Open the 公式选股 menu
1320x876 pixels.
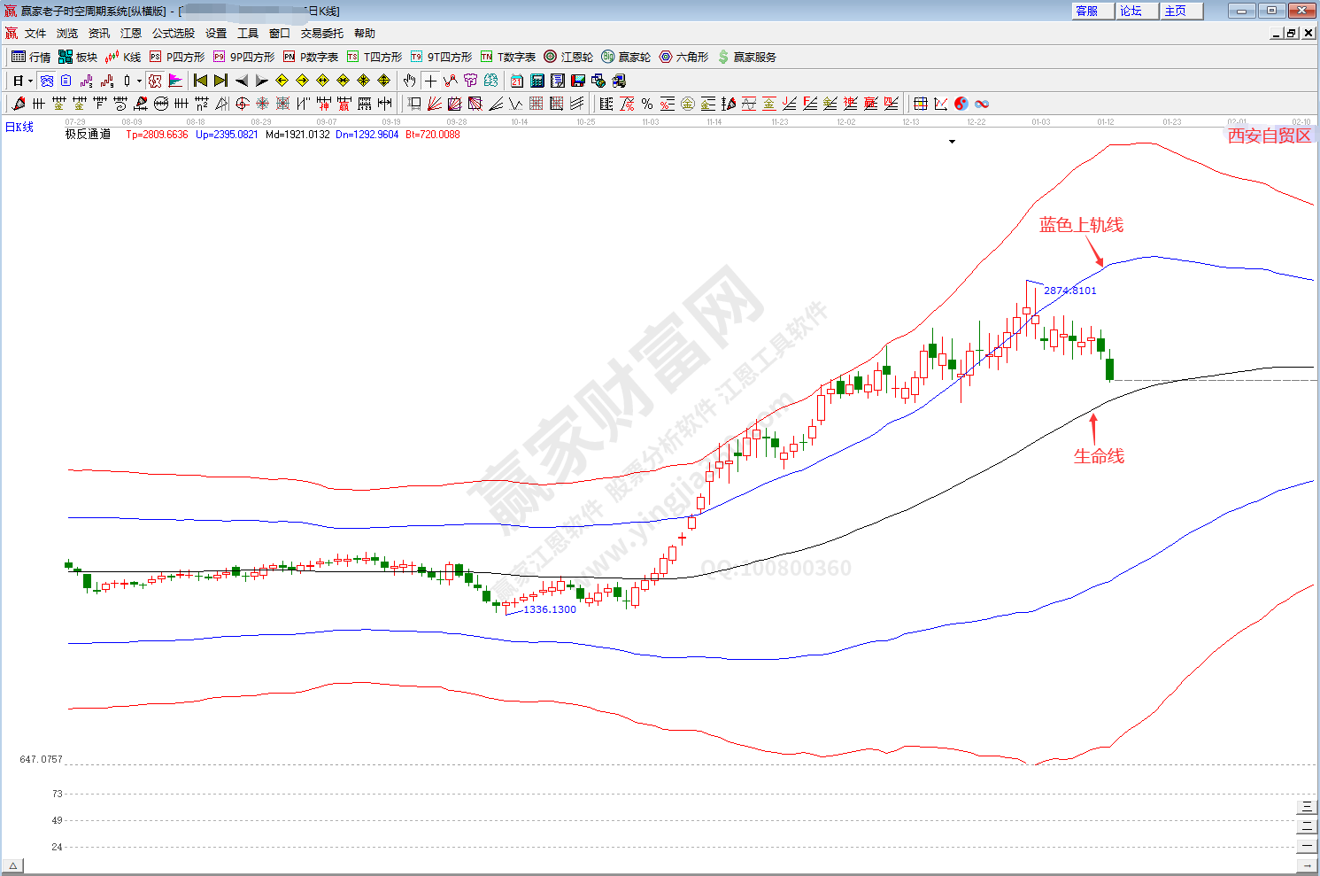(x=173, y=33)
